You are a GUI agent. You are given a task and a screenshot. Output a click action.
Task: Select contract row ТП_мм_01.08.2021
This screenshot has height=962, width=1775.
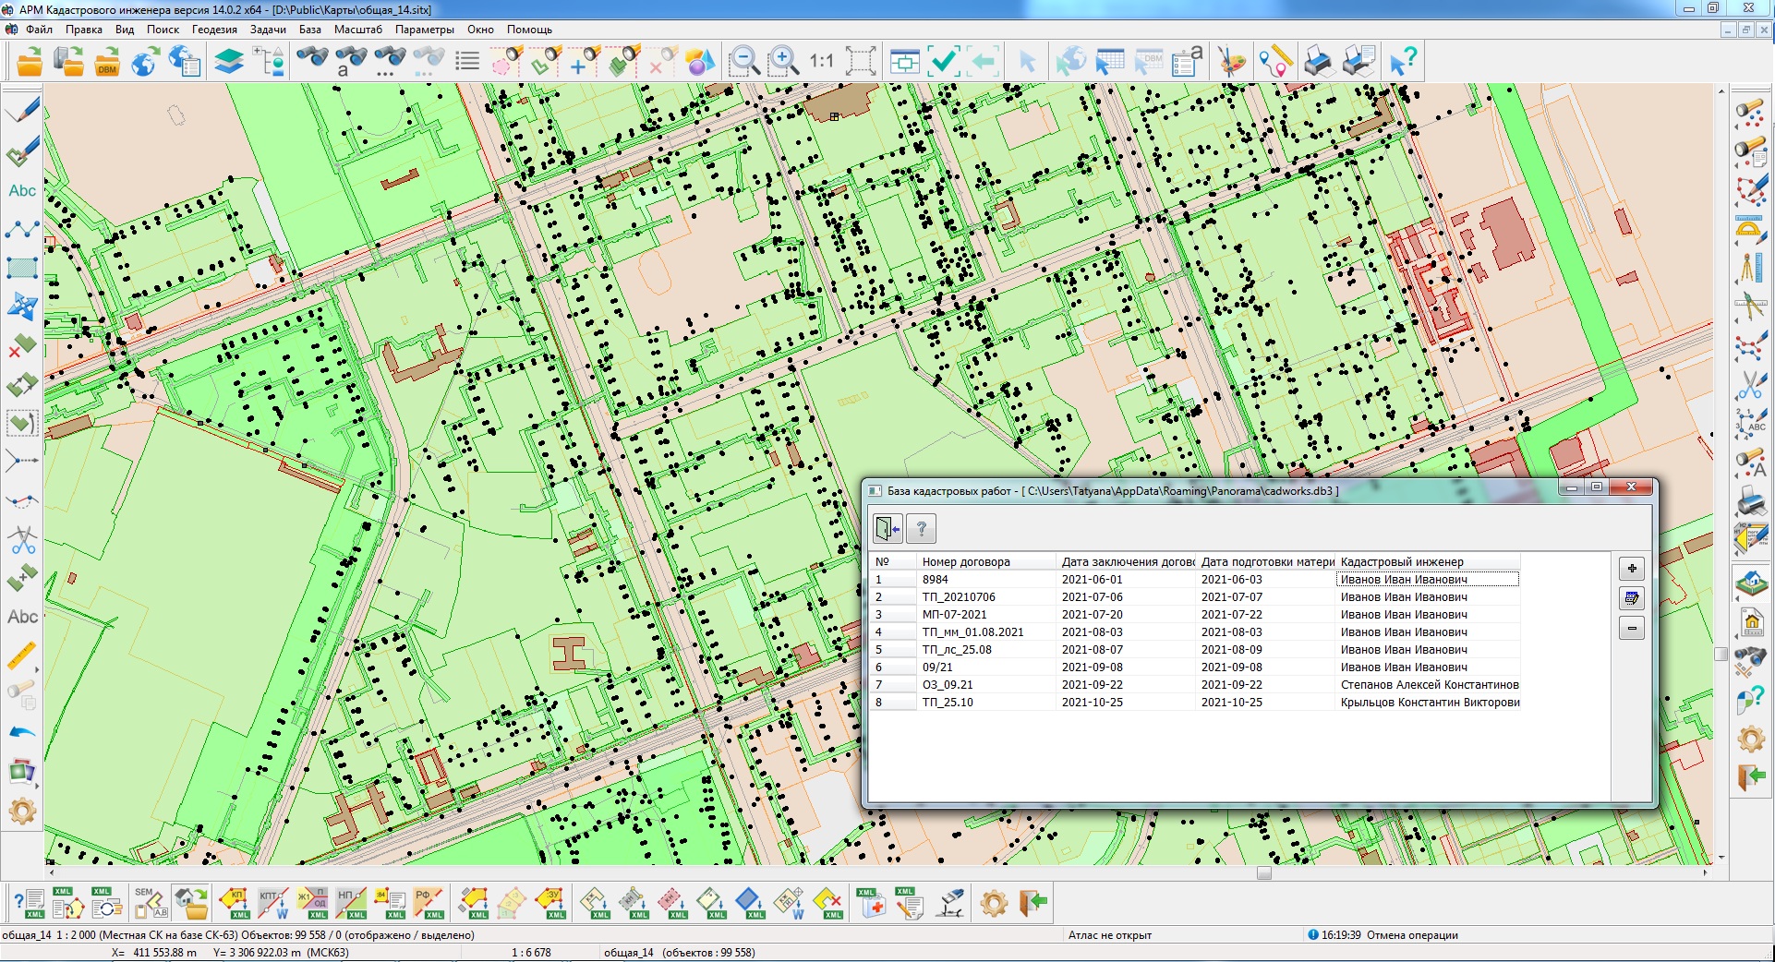point(1194,632)
